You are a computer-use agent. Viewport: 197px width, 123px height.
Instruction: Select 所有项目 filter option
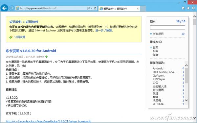[x=158, y=34]
